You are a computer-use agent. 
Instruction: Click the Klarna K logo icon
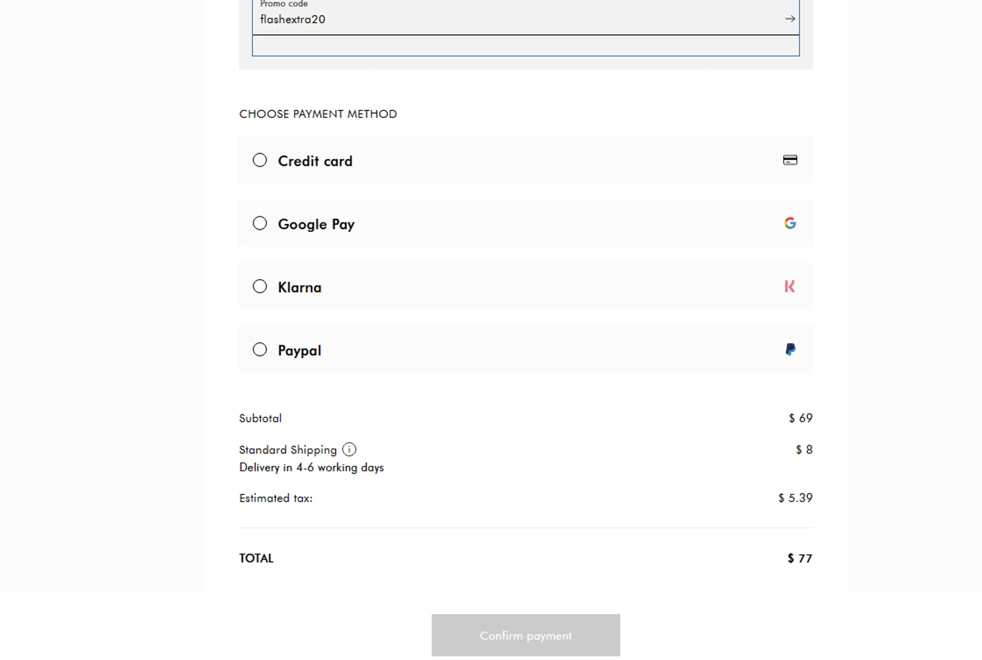click(x=790, y=286)
